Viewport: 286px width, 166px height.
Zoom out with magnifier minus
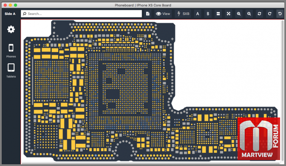[x=249, y=14]
